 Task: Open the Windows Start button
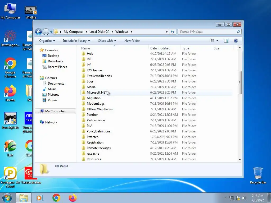click(7, 198)
